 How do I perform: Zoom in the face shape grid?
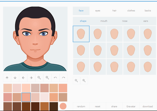click(x=84, y=81)
